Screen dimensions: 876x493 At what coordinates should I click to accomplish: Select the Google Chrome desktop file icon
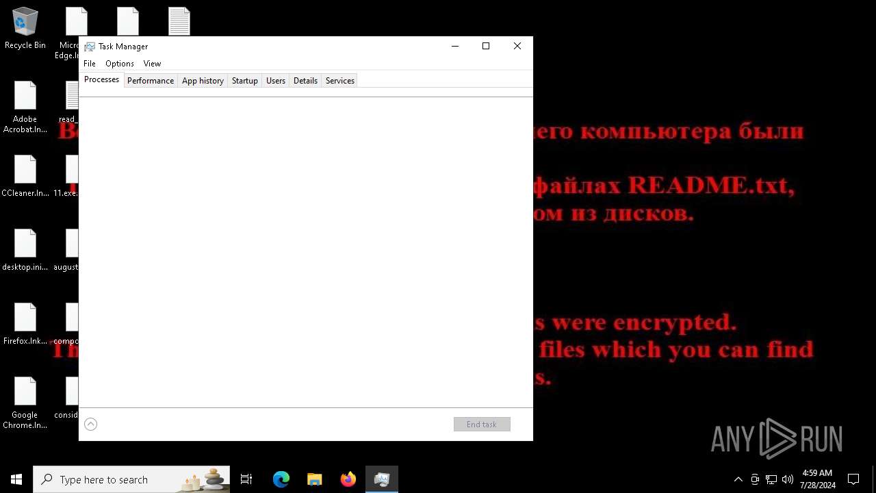[x=25, y=403]
